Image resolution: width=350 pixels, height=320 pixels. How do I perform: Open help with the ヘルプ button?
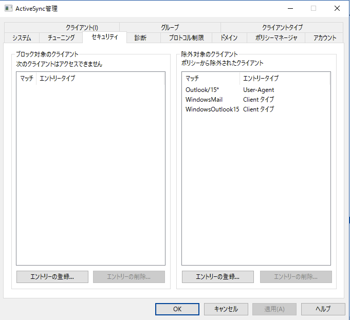point(323,309)
